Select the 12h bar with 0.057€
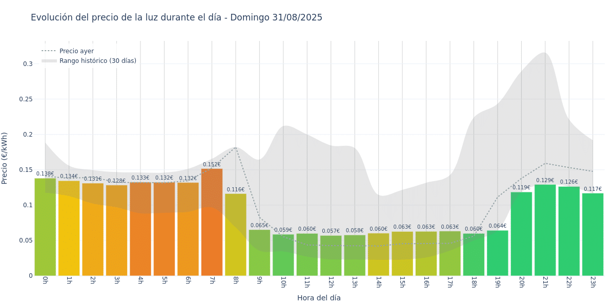This screenshot has width=615, height=307. coord(331,256)
